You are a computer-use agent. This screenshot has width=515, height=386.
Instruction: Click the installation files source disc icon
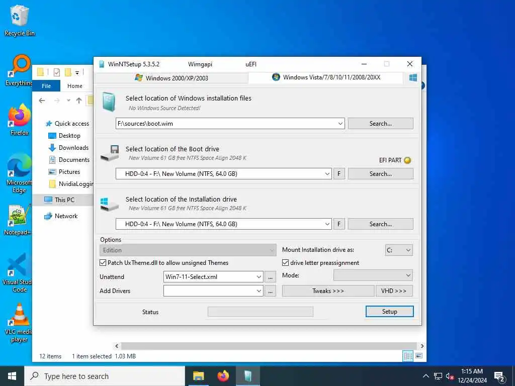point(109,102)
